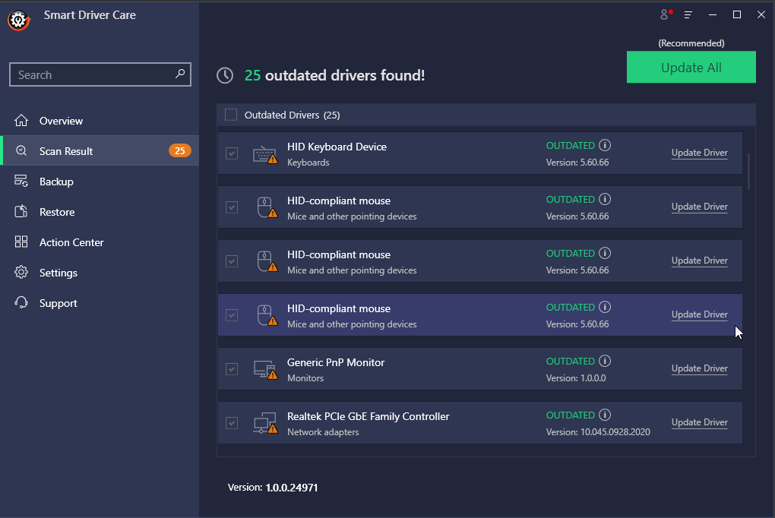
Task: Click the Backup sidebar icon
Action: 21,181
